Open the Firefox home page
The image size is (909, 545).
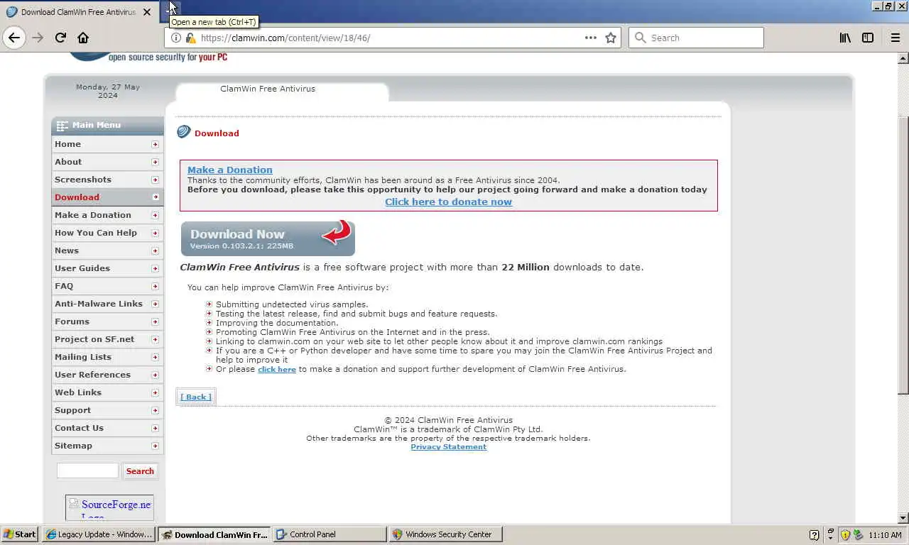click(83, 38)
